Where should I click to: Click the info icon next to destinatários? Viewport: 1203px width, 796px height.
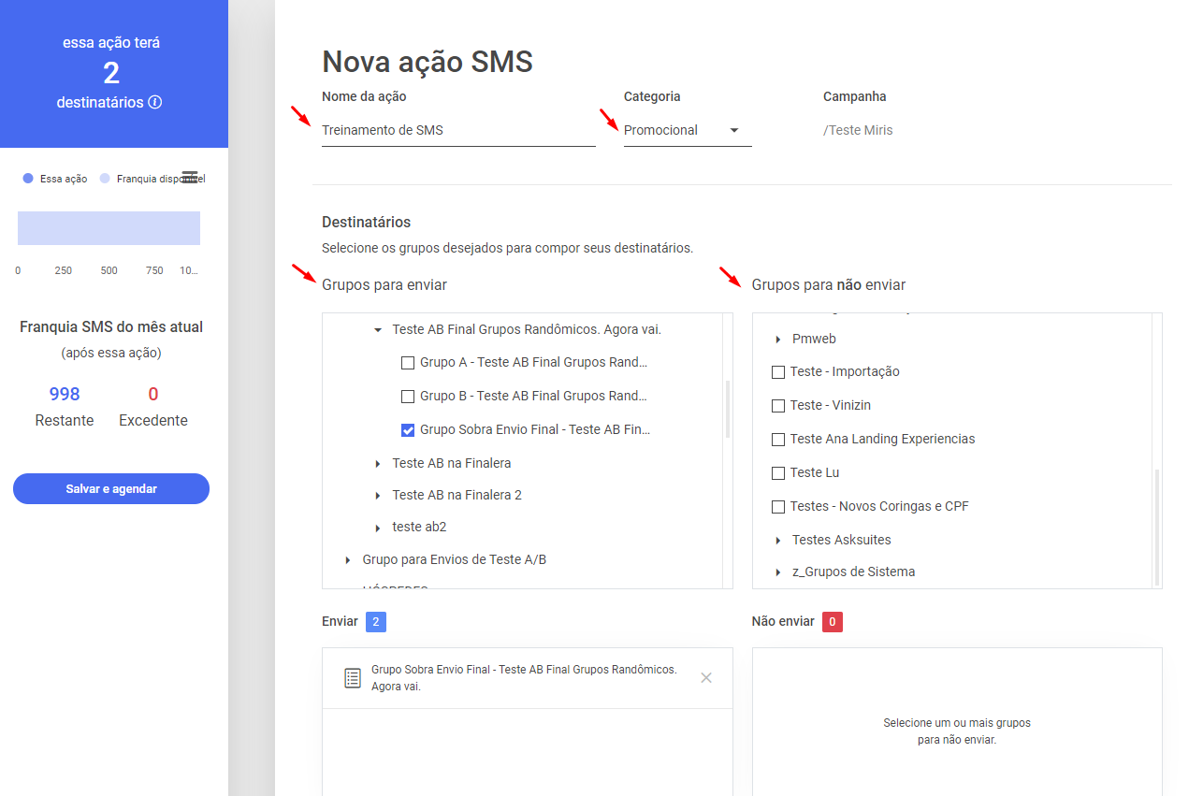pyautogui.click(x=155, y=102)
